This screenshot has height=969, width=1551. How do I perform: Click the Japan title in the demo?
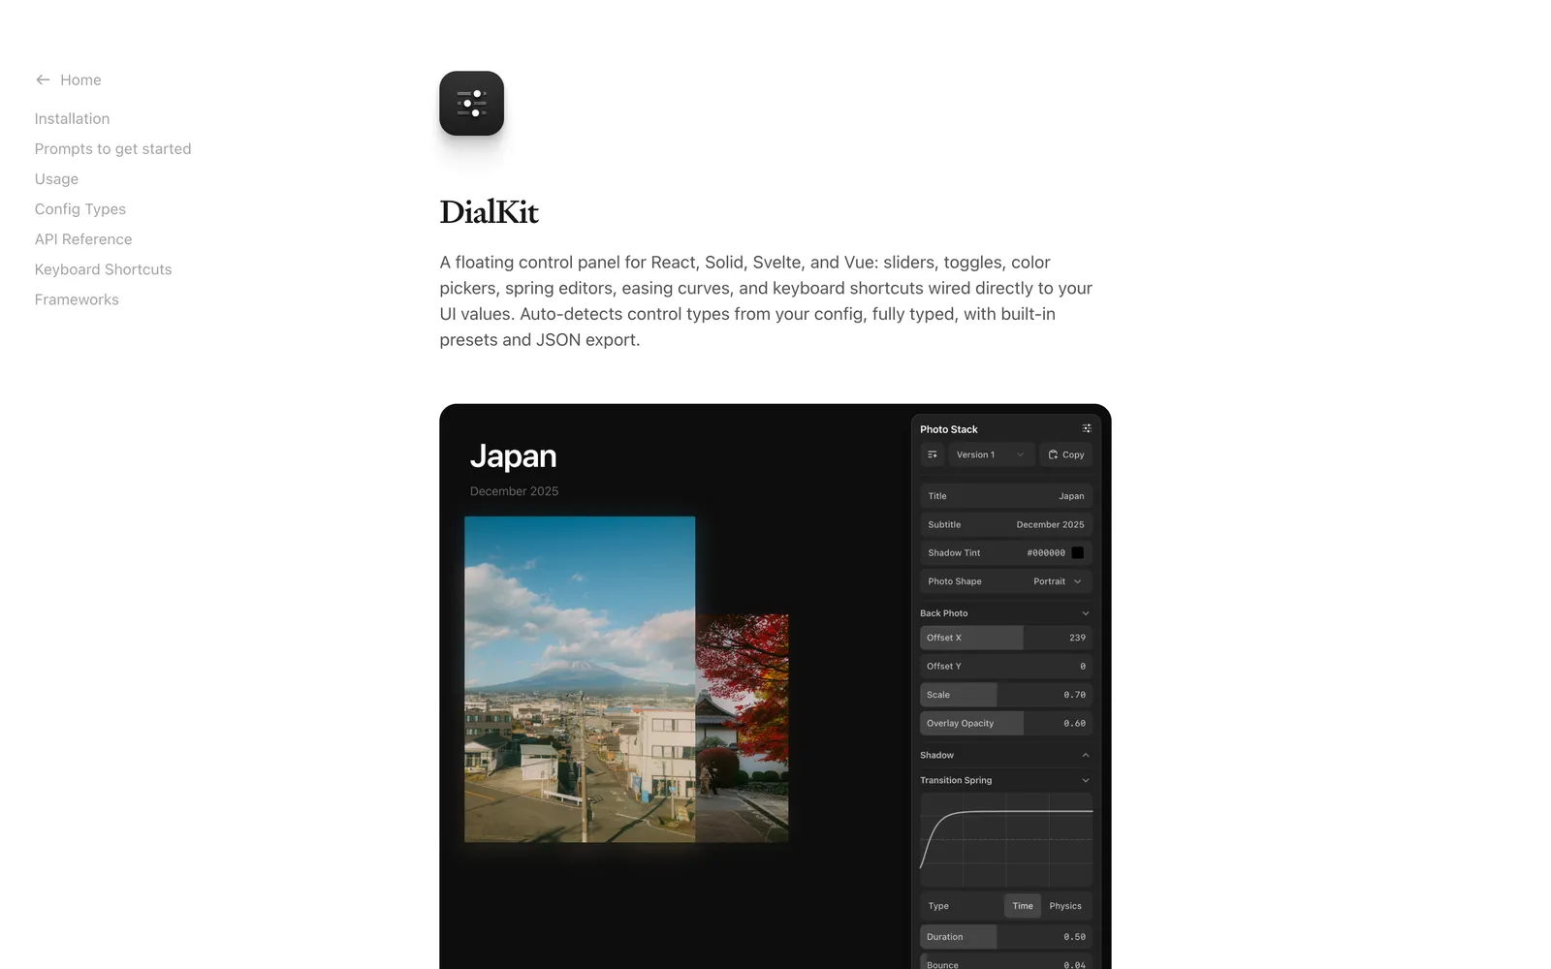coord(513,455)
